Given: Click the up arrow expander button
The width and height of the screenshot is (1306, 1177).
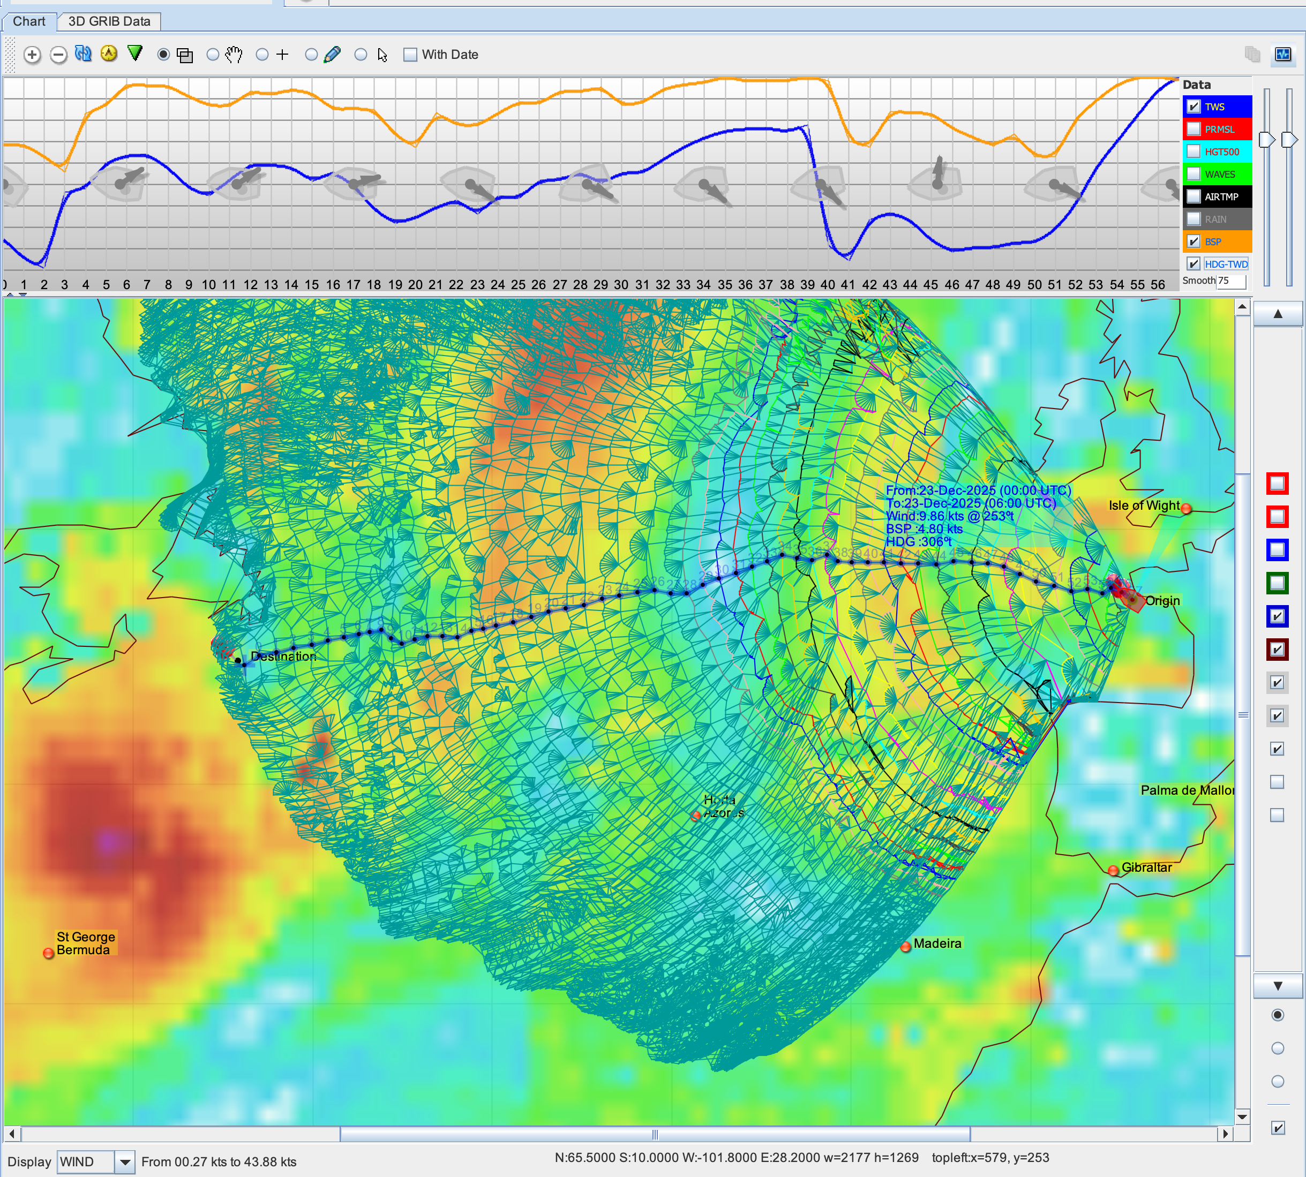Looking at the screenshot, I should tap(1278, 314).
